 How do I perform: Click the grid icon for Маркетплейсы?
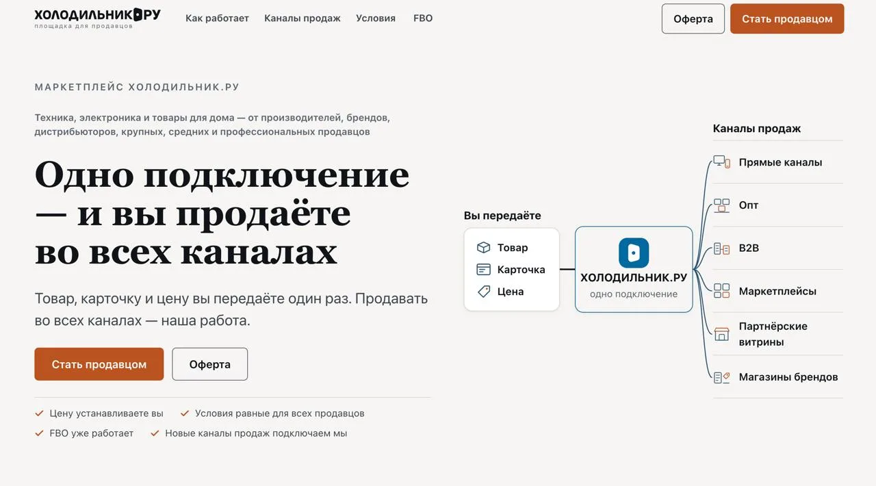721,291
